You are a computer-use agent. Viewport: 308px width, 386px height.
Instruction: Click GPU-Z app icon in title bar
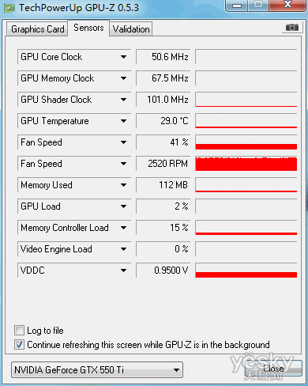(9, 8)
